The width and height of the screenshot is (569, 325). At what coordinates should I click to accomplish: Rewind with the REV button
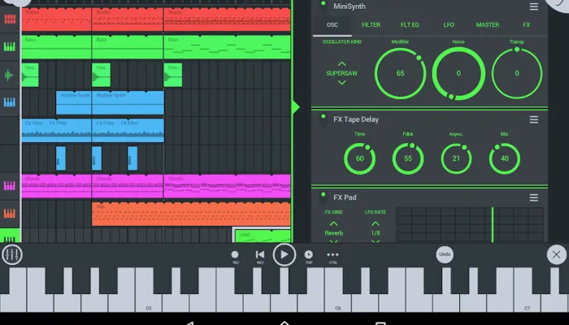point(260,257)
